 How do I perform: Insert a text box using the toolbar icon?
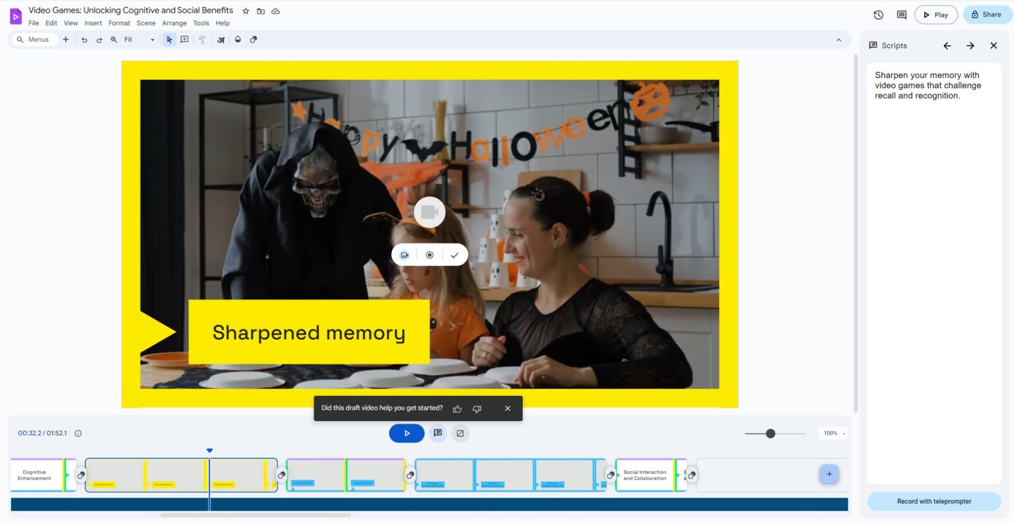click(220, 40)
